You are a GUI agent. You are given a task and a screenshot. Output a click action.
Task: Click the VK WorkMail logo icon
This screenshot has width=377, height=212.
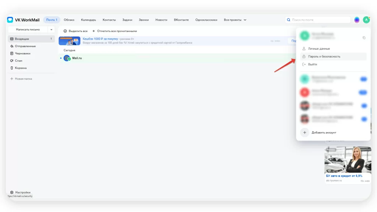pos(10,20)
